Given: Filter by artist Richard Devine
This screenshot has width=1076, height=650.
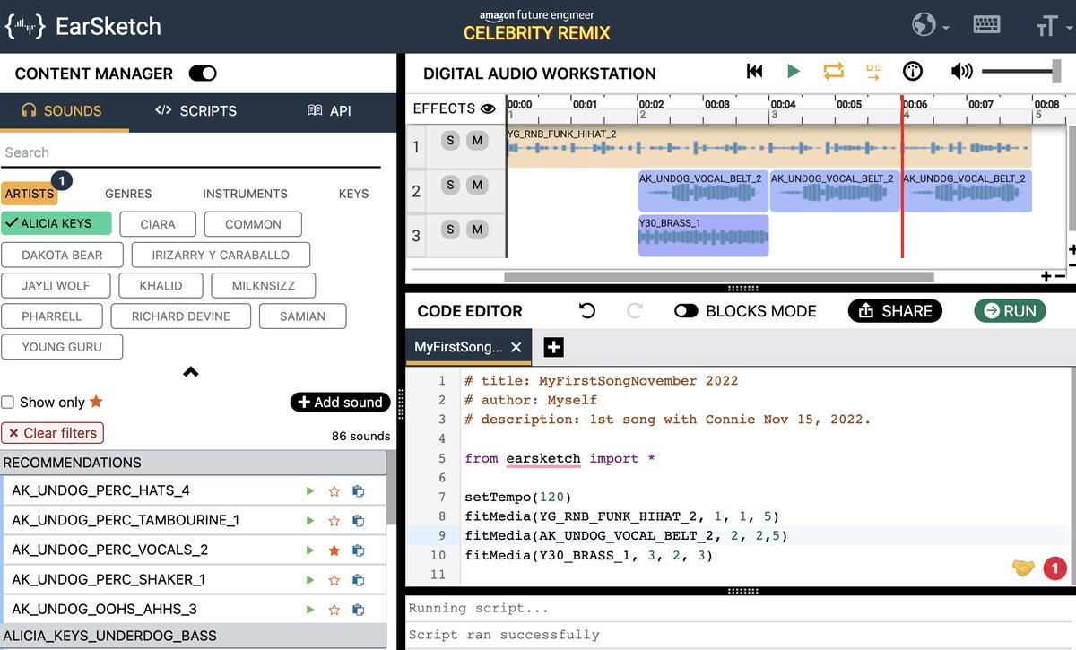Looking at the screenshot, I should point(181,316).
